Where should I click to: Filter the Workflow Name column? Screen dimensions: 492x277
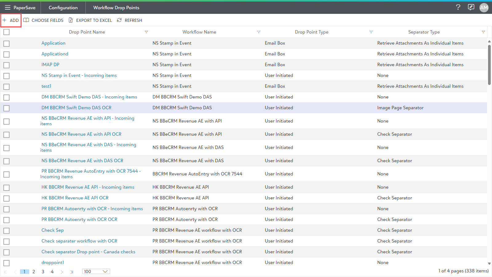259,32
